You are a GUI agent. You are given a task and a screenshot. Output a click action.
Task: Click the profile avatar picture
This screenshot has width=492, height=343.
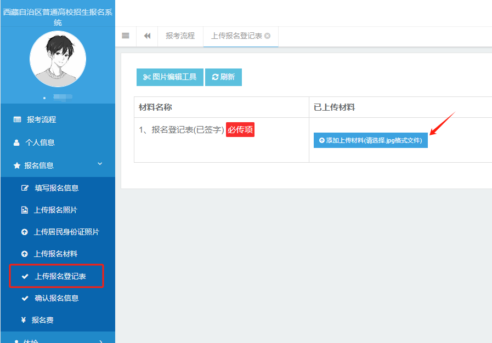click(58, 59)
